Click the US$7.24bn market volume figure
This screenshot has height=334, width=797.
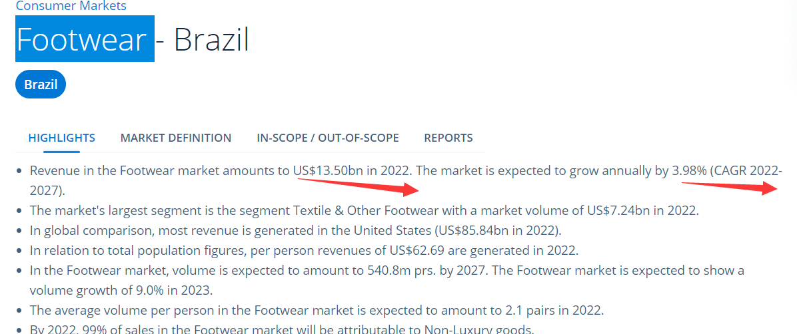click(617, 211)
